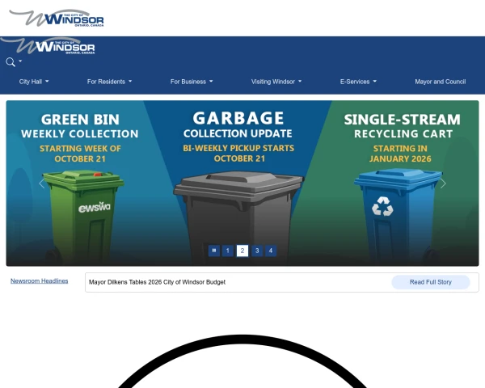
Task: Open the Newsroom Headlines link
Action: coord(40,281)
